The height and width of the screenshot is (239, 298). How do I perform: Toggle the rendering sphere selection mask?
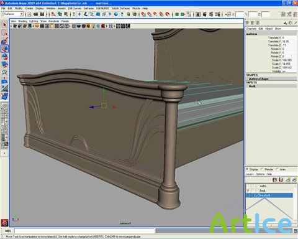pos(116,14)
